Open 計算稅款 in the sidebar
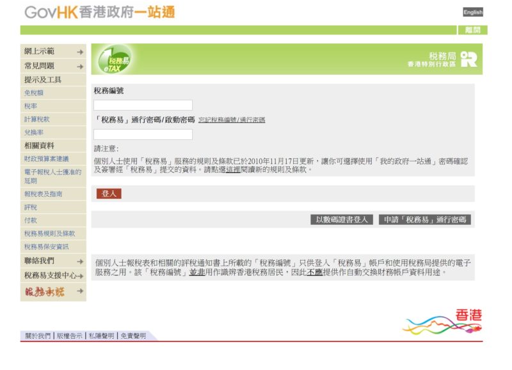The image size is (512, 370). click(37, 119)
